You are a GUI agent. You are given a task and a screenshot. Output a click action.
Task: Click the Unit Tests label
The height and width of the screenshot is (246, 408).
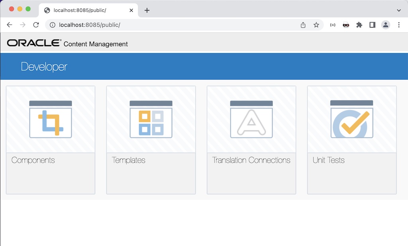328,160
